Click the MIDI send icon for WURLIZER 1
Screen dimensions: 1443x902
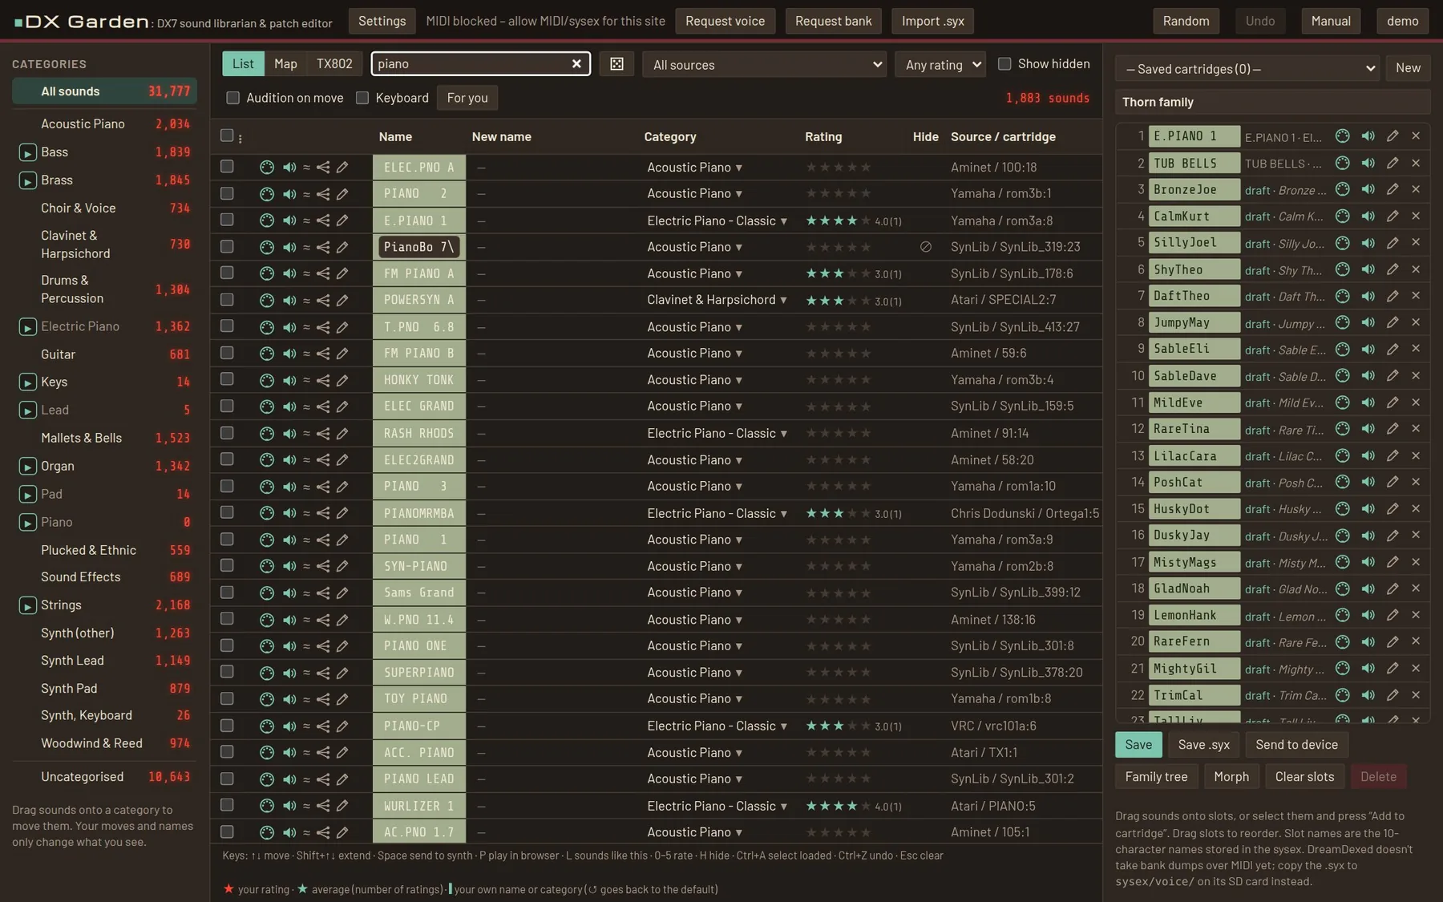[267, 806]
